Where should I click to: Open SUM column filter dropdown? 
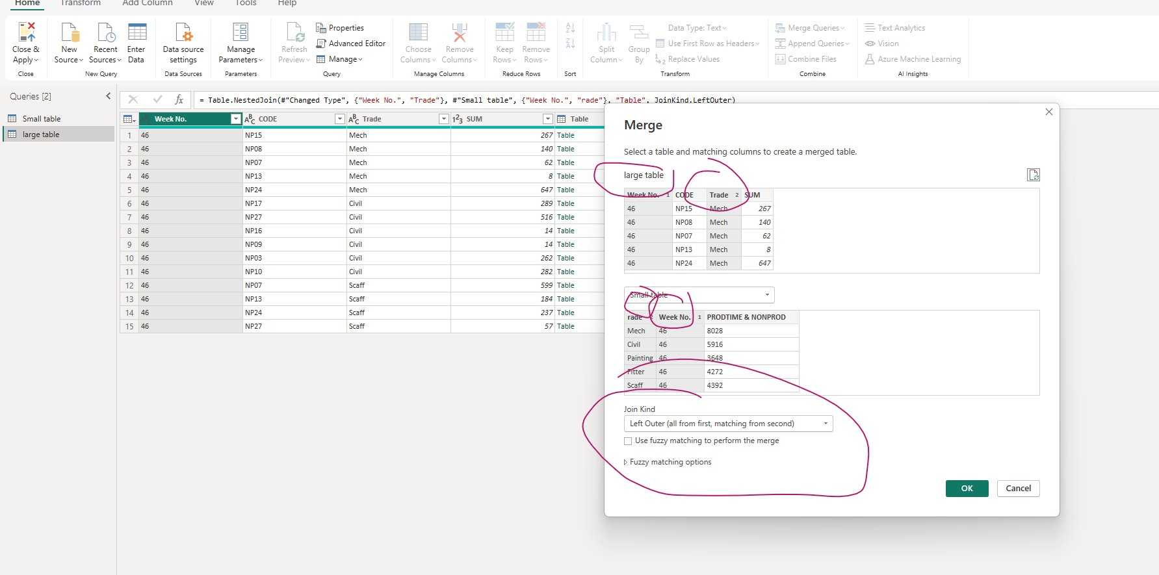(547, 119)
